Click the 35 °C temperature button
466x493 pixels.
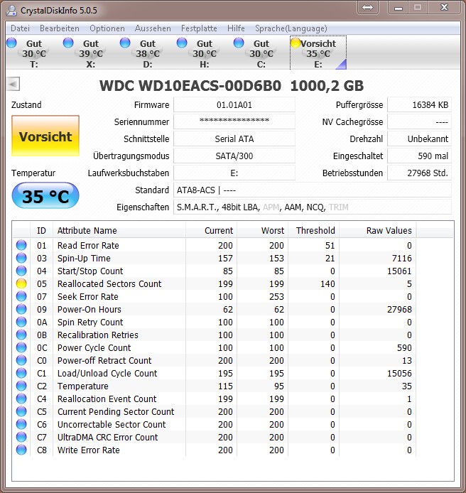[45, 196]
